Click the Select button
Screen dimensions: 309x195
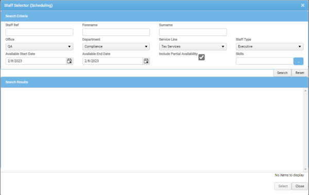pos(283,186)
